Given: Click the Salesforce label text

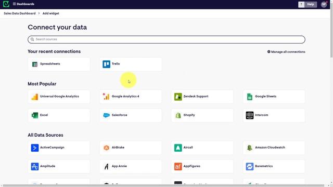Looking at the screenshot, I should [119, 115].
